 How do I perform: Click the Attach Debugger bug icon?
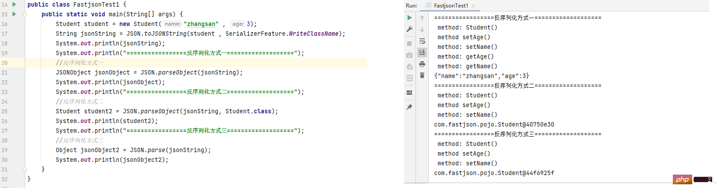point(409,67)
